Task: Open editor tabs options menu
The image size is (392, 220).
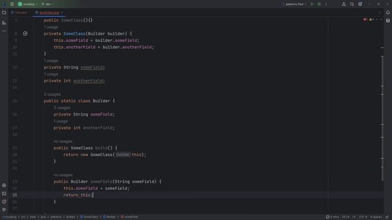Action: (x=380, y=12)
